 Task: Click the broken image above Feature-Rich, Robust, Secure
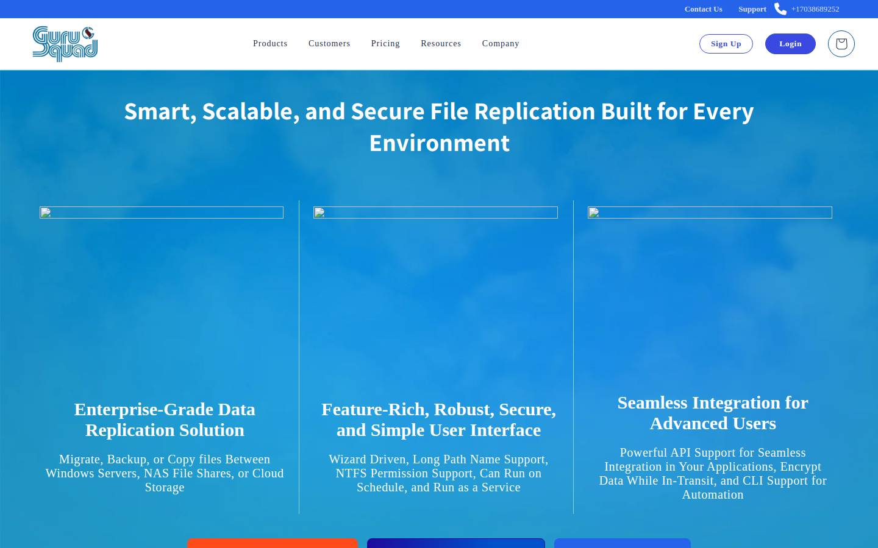pyautogui.click(x=435, y=213)
